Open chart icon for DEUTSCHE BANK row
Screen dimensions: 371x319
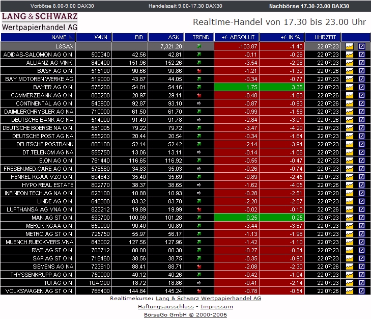click(350, 120)
